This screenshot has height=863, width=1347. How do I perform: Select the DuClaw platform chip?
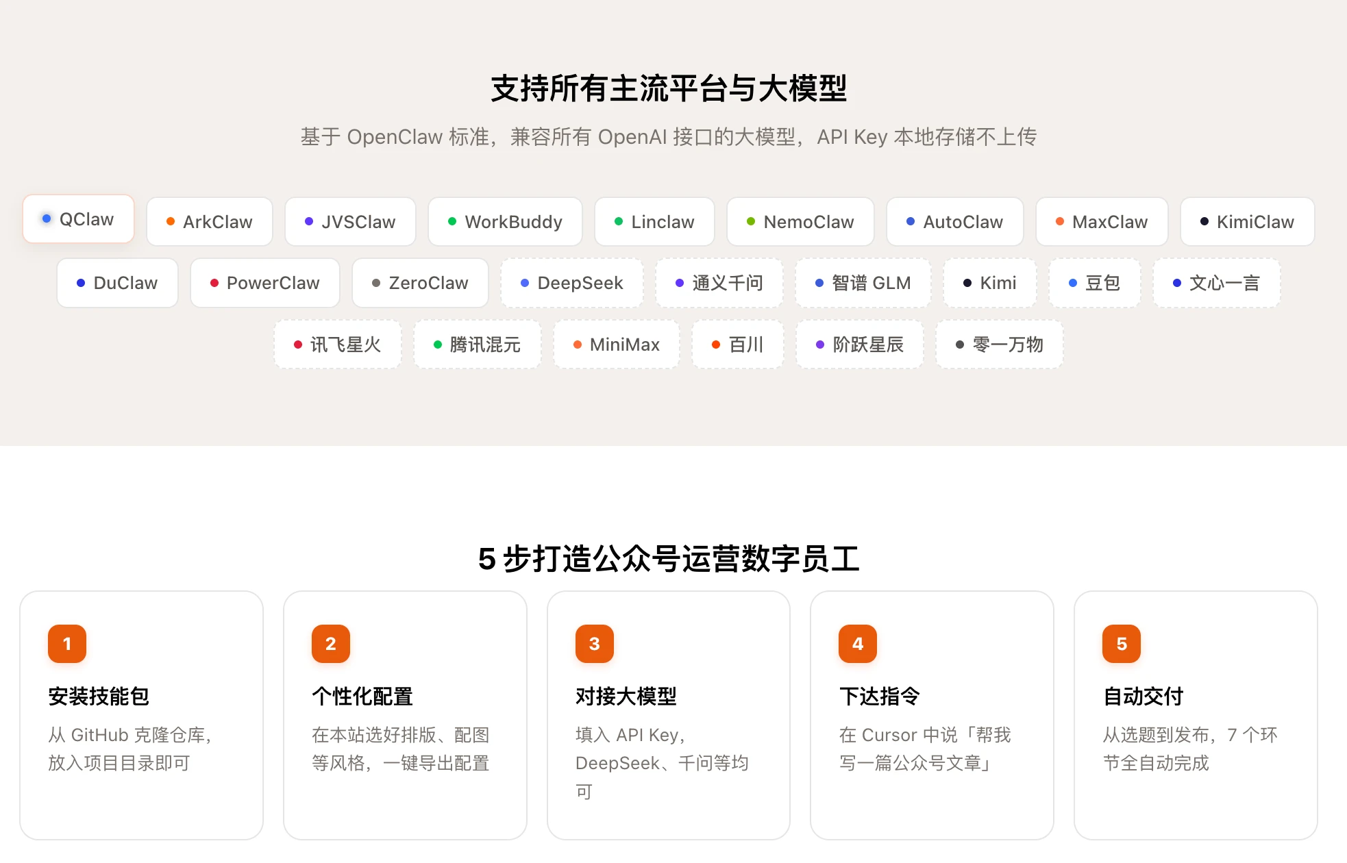[117, 283]
